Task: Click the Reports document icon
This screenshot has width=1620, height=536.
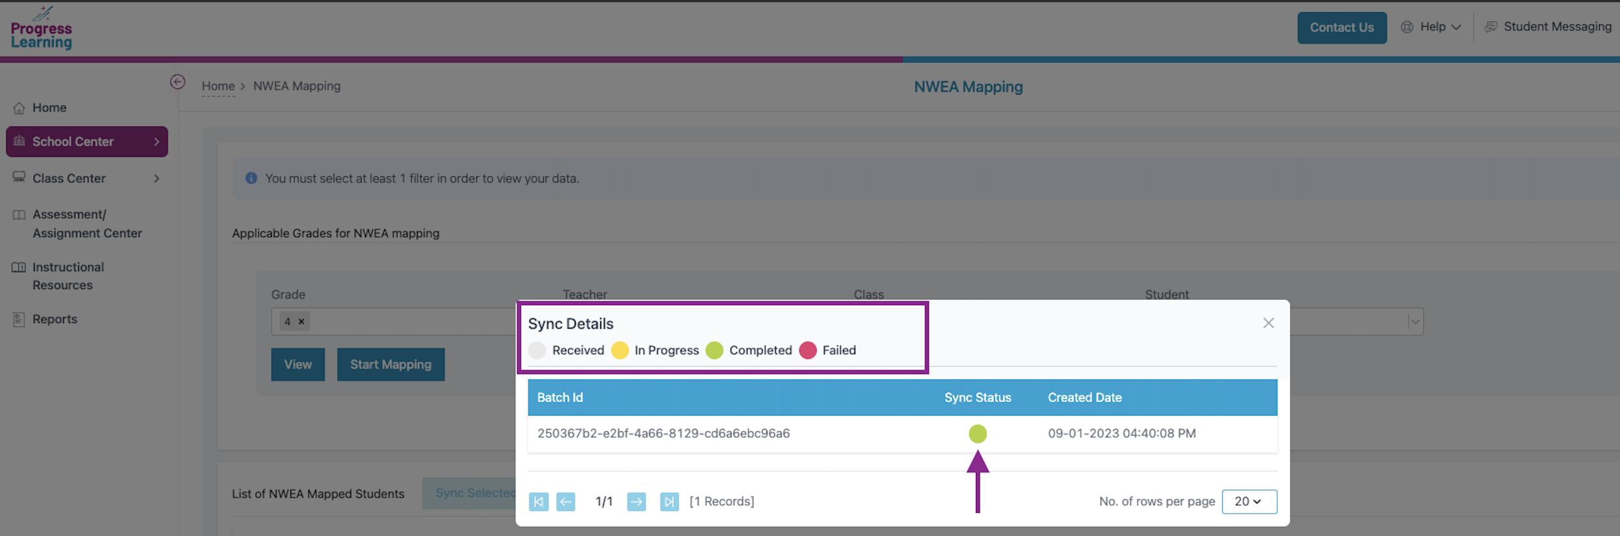Action: pyautogui.click(x=19, y=319)
